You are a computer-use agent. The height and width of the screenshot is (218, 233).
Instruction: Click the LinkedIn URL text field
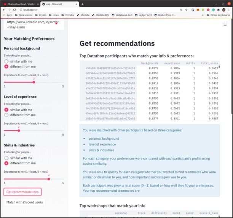pyautogui.click(x=34, y=24)
